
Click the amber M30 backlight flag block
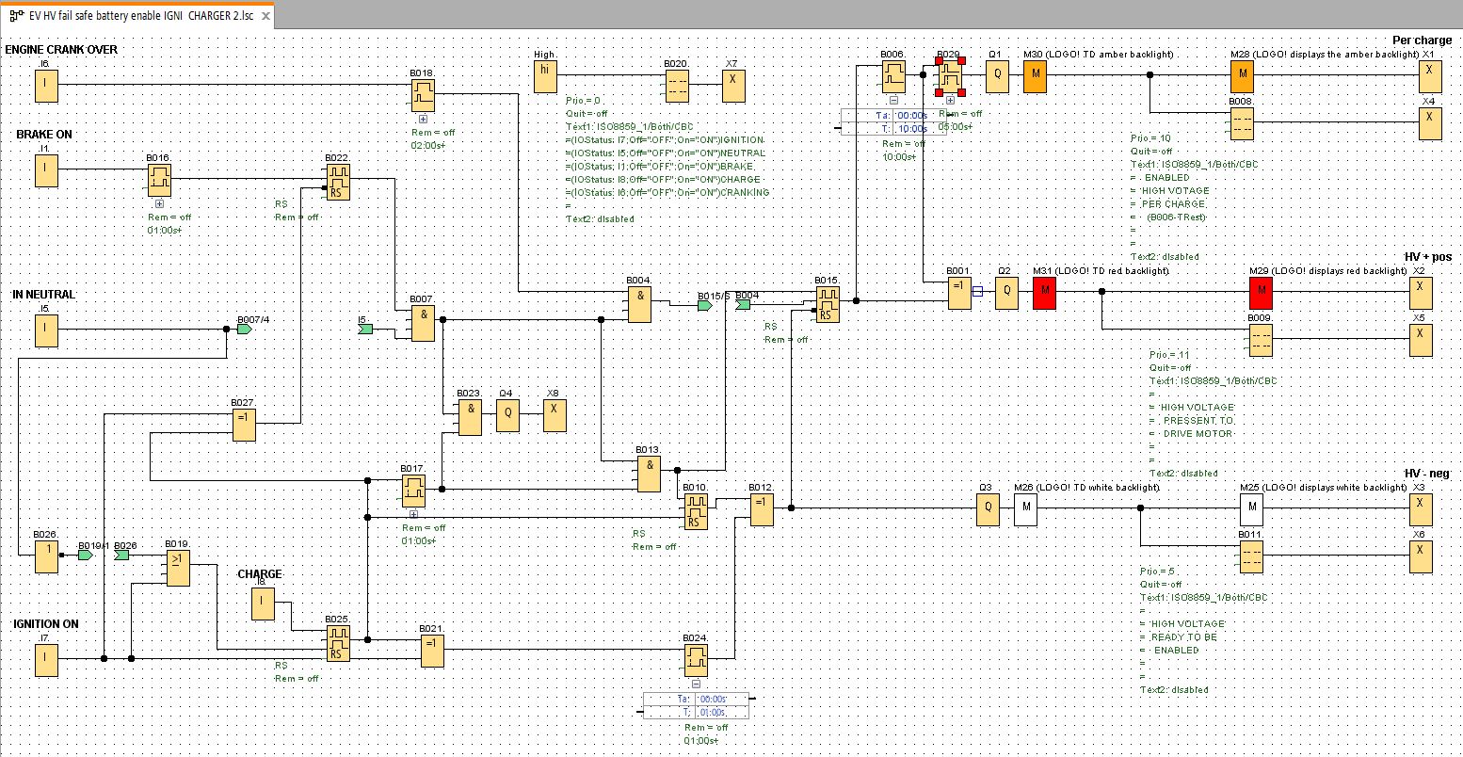click(x=1035, y=76)
